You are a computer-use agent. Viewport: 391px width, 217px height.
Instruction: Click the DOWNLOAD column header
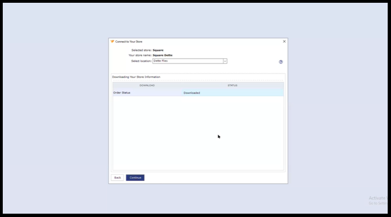click(147, 85)
